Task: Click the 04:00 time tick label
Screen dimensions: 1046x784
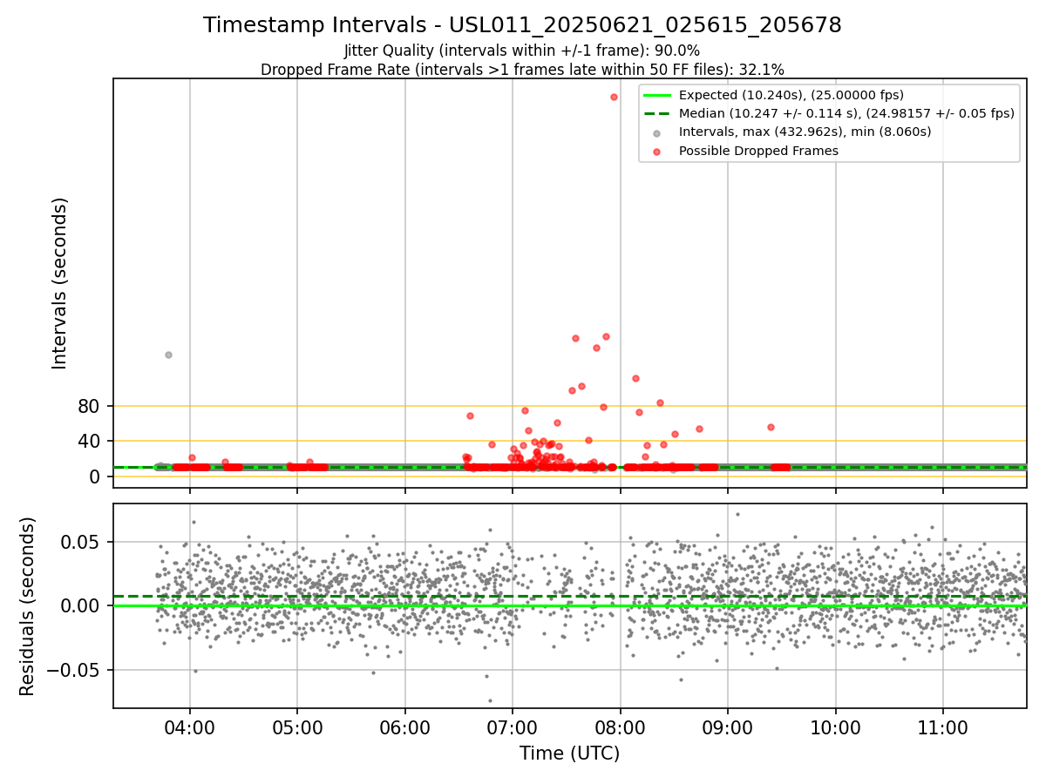Action: [189, 727]
